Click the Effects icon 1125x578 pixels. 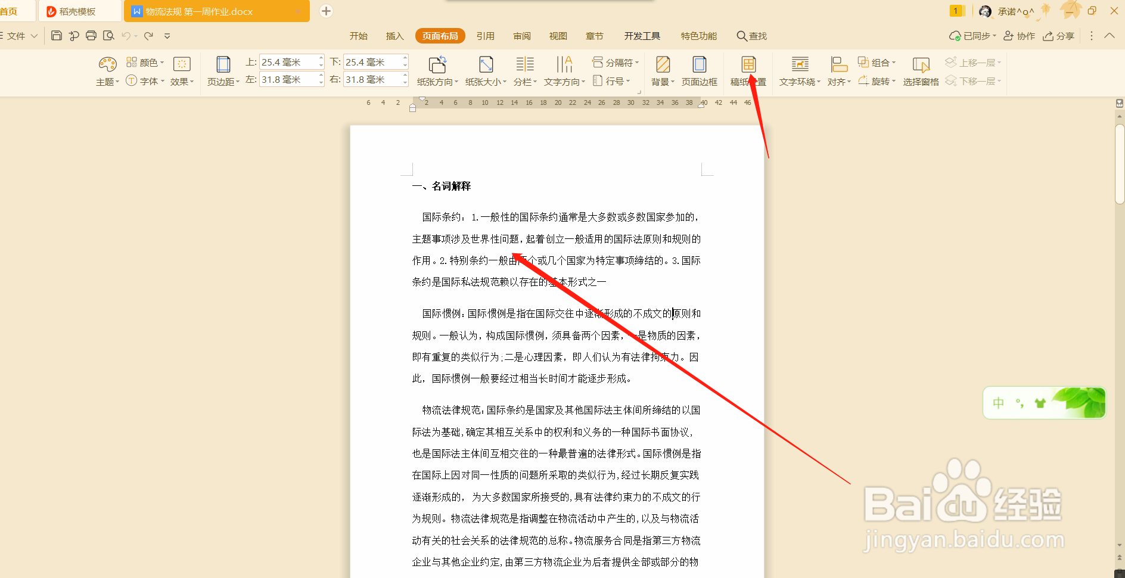coord(181,64)
